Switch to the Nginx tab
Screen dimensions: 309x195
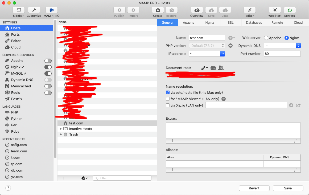(210, 22)
